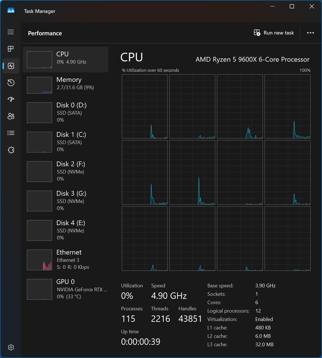The height and width of the screenshot is (358, 322).
Task: Click processes count 115
Action: (x=128, y=319)
